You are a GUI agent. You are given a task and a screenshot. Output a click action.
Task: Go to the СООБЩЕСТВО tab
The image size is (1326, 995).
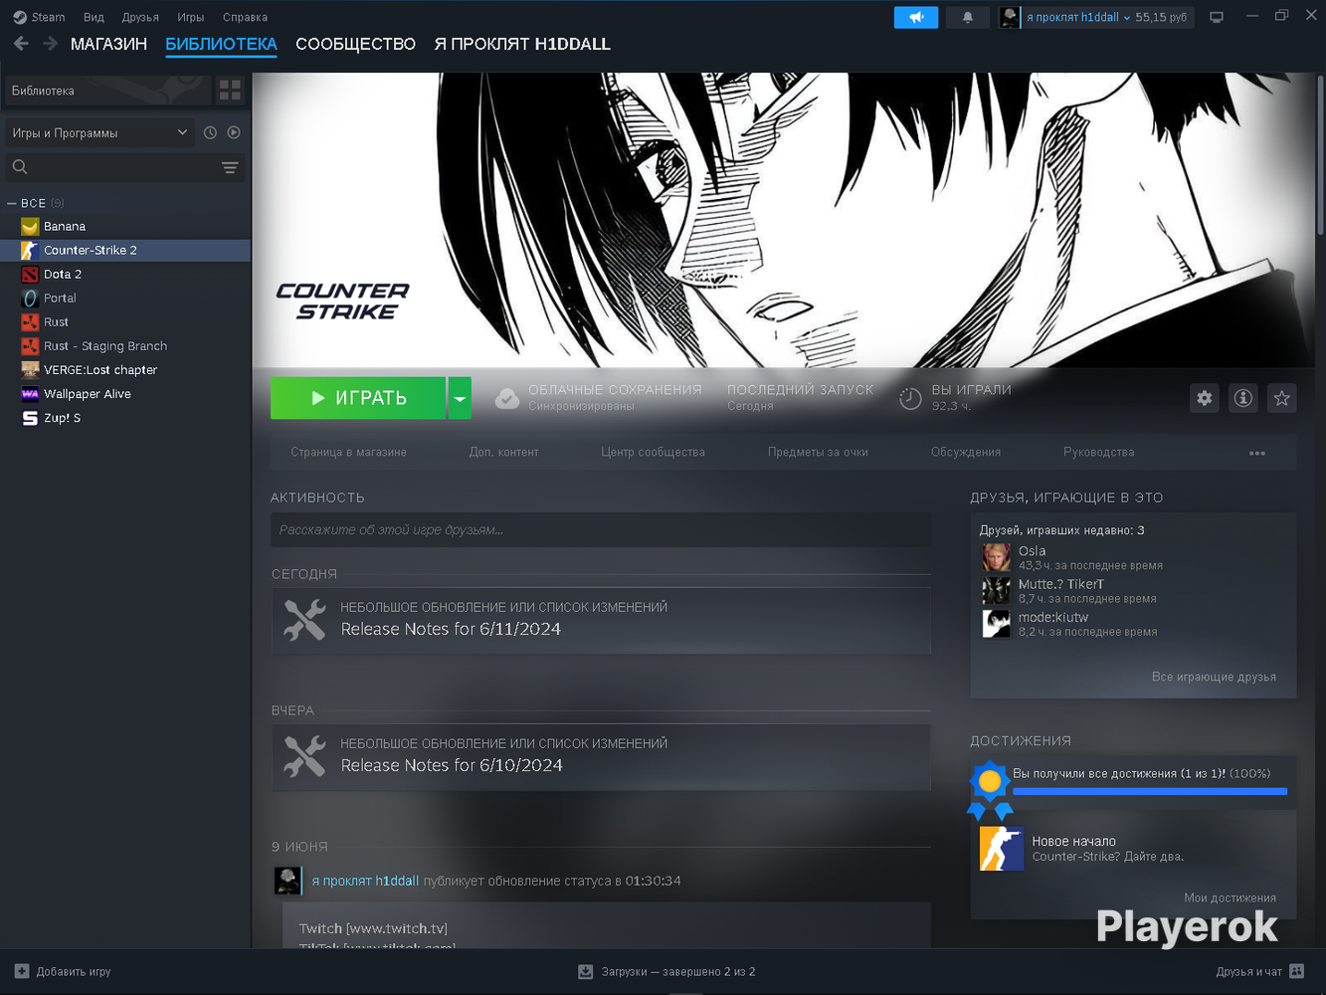pos(355,44)
